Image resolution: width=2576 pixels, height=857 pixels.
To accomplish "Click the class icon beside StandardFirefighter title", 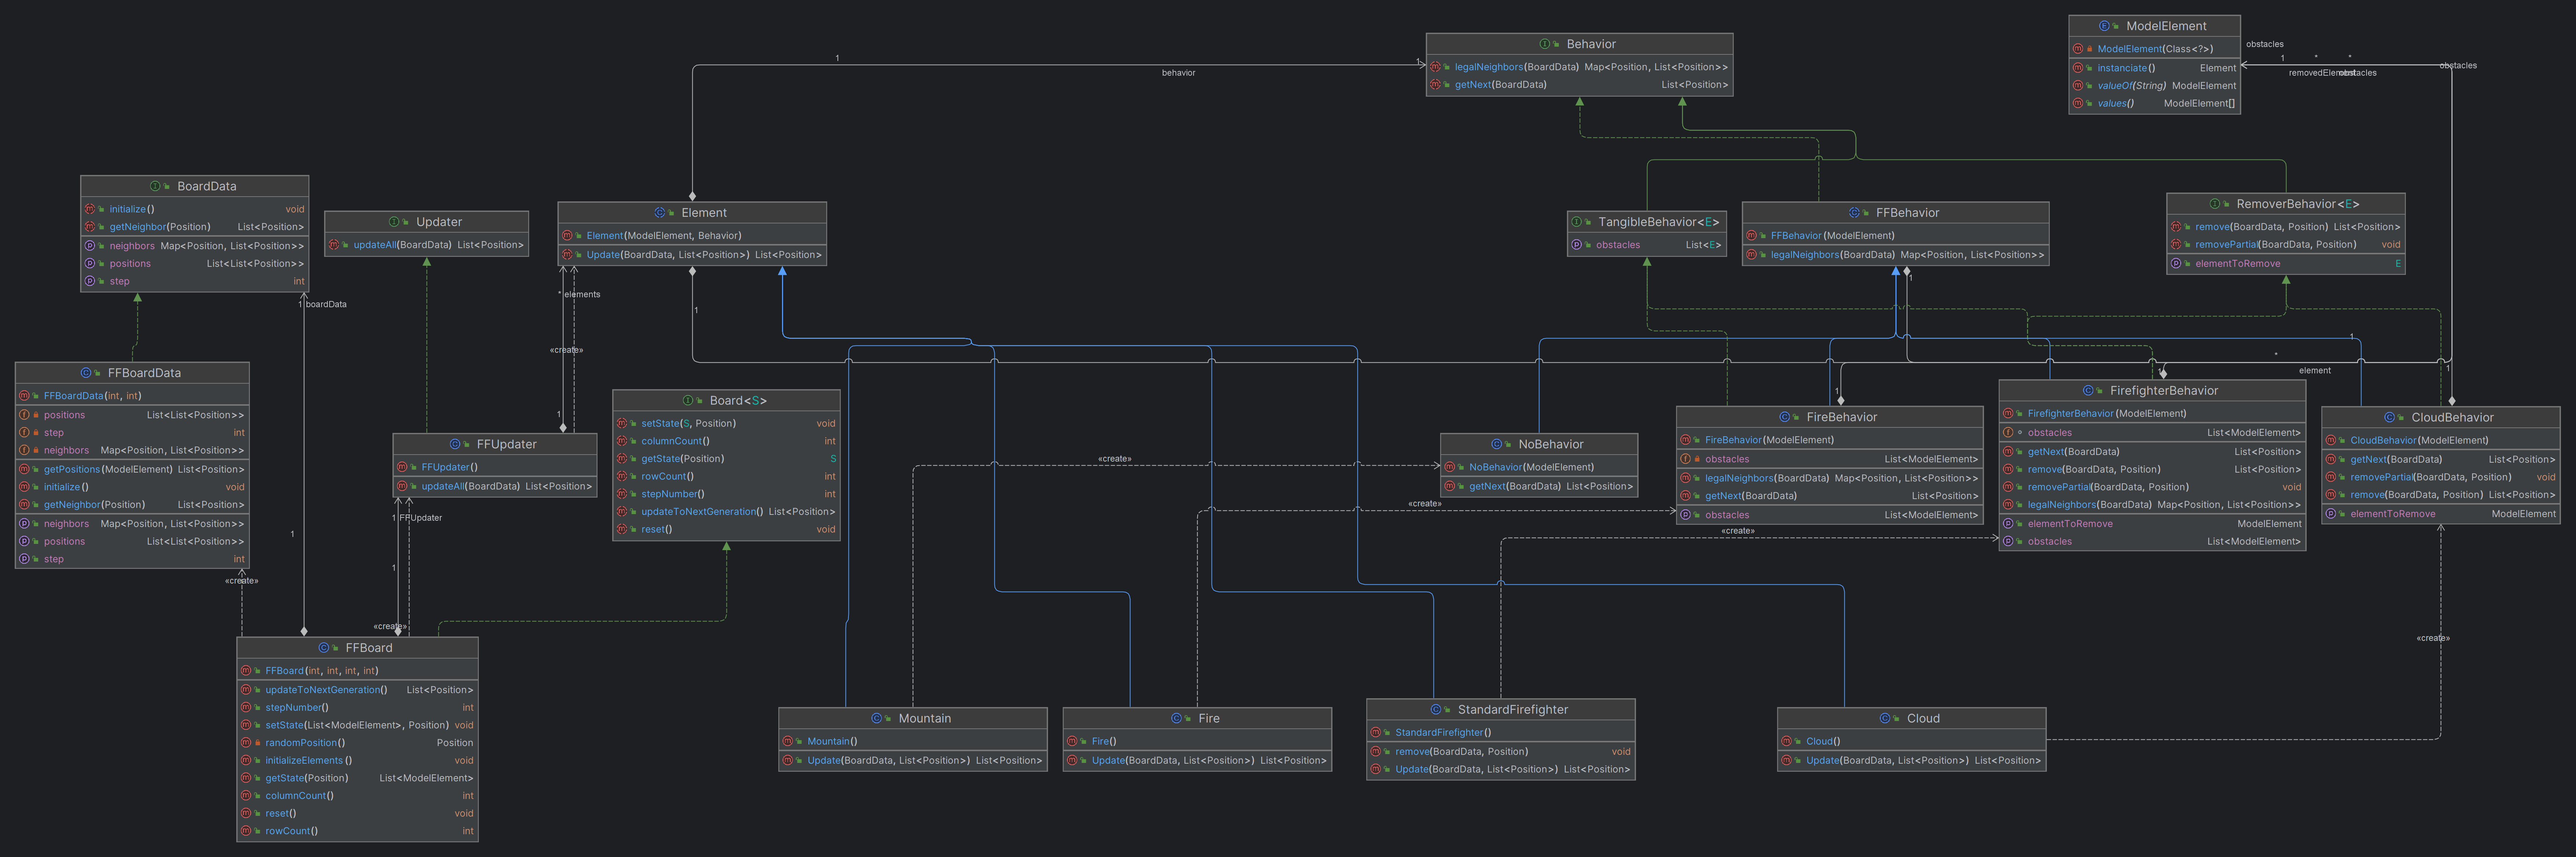I will coord(1436,710).
